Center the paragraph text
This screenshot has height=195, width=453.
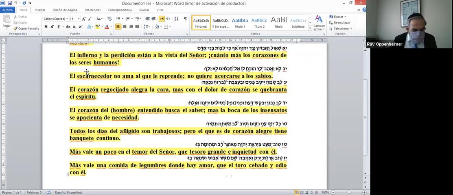coord(125,26)
